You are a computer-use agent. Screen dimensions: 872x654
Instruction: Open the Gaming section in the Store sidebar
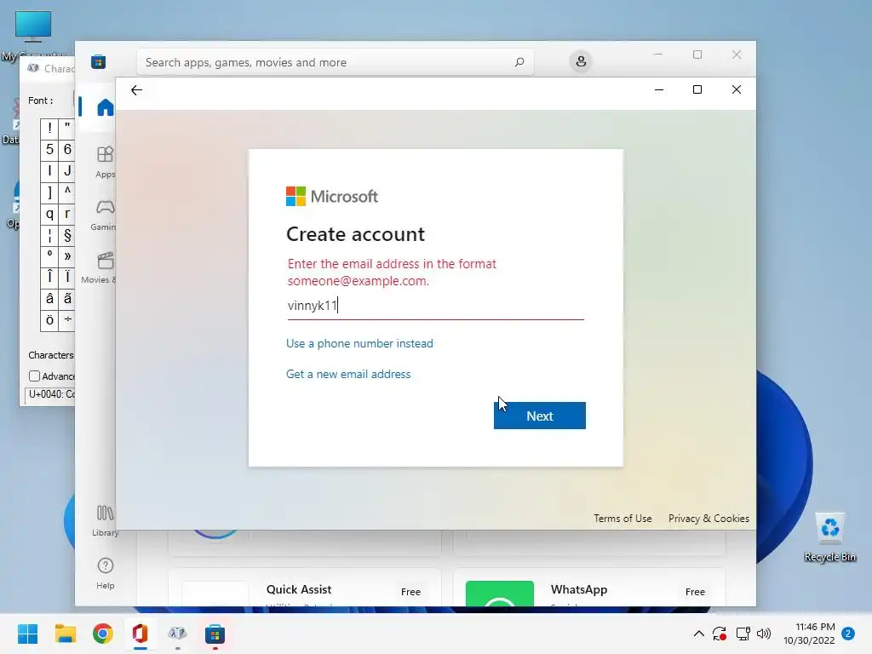coord(105,215)
